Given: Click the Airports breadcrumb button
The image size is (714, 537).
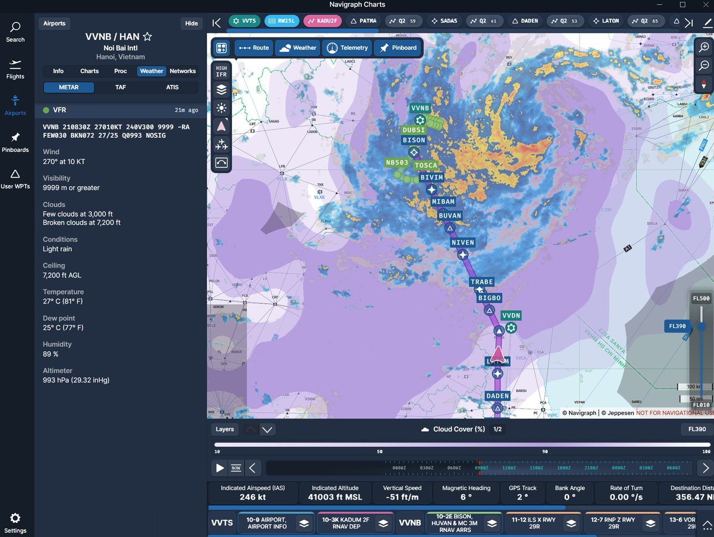Looking at the screenshot, I should 54,24.
